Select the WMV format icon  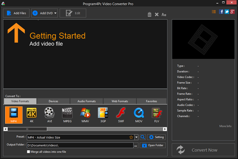[x=85, y=115]
